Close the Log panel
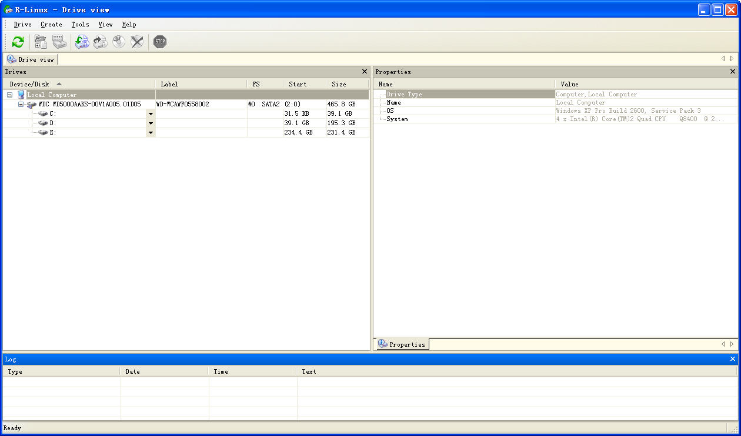This screenshot has width=741, height=436. pos(733,359)
